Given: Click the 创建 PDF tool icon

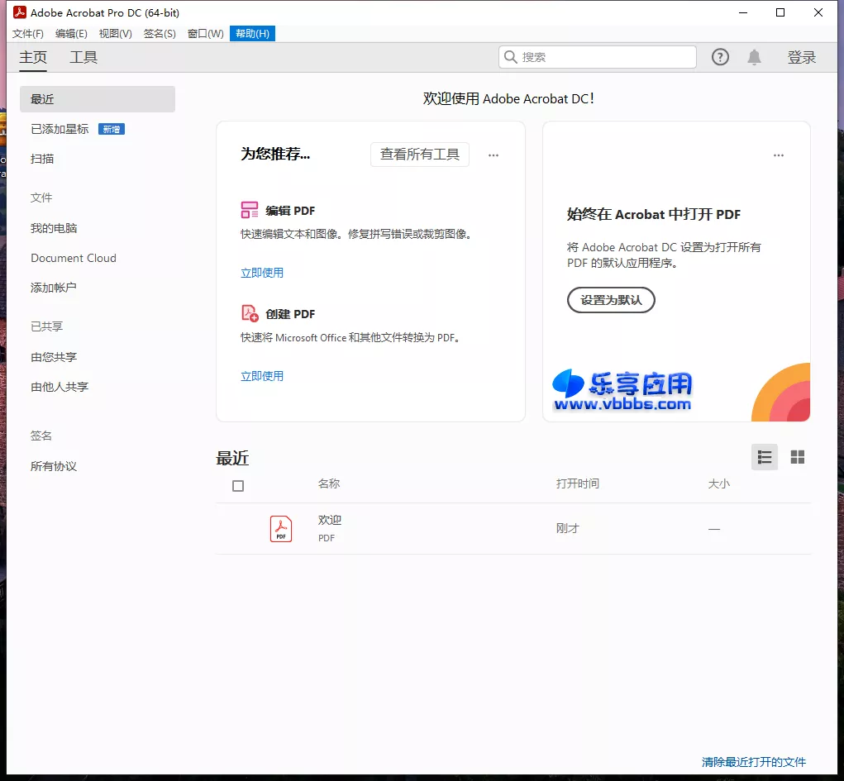Looking at the screenshot, I should click(249, 313).
